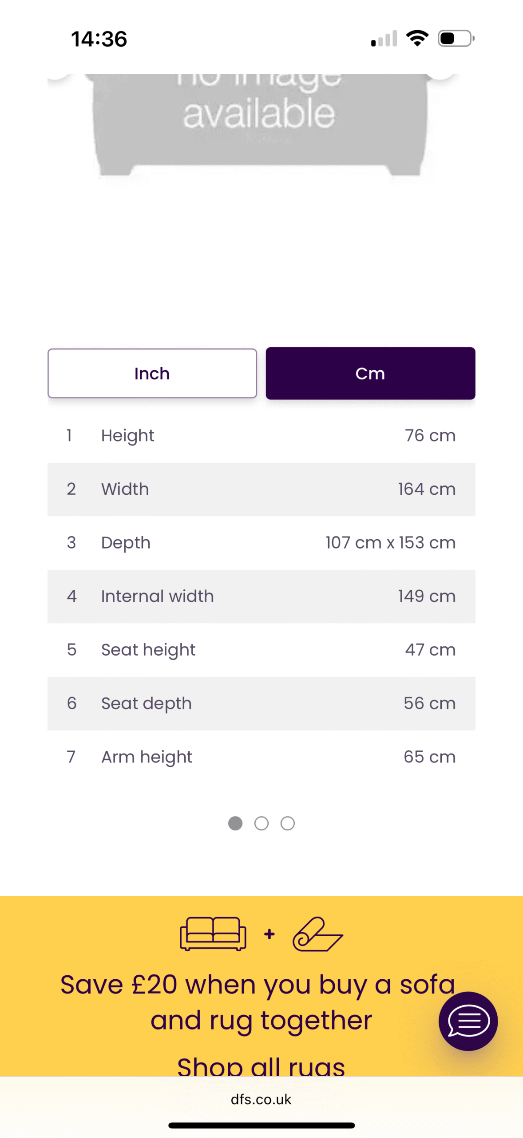Tap the plus icon between sofa and rug
This screenshot has width=523, height=1138.
click(x=269, y=934)
